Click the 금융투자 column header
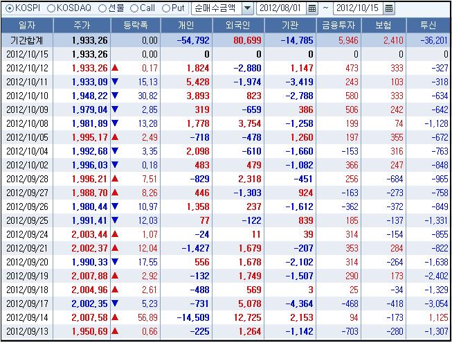 coord(338,26)
